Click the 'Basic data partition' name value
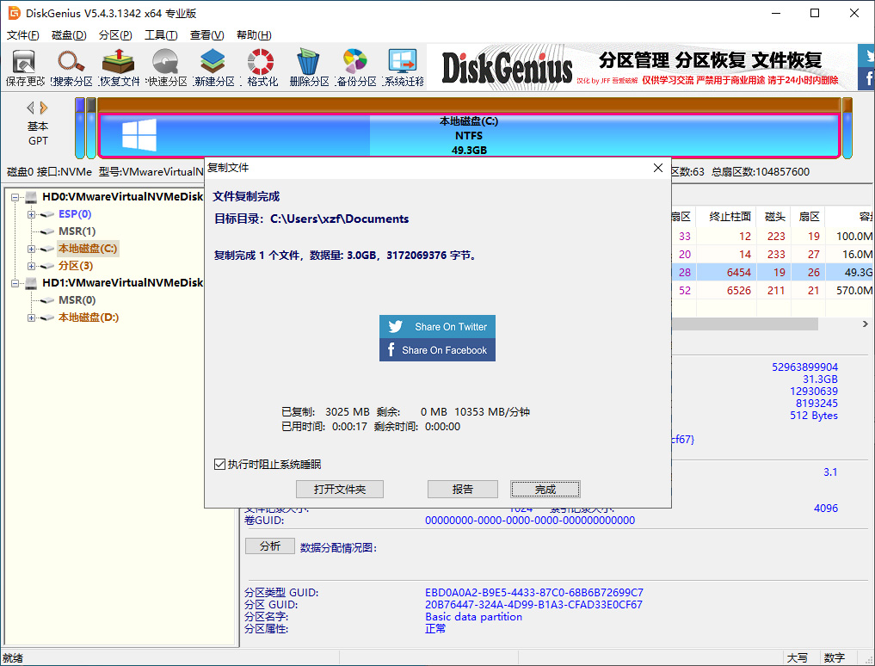875x666 pixels. coord(474,617)
